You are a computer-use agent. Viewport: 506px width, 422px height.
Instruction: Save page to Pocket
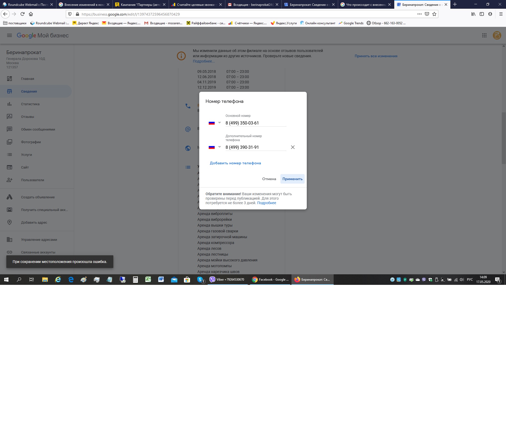427,14
